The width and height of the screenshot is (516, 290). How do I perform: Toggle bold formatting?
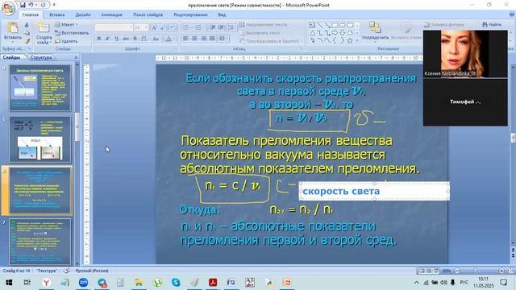tap(98, 39)
